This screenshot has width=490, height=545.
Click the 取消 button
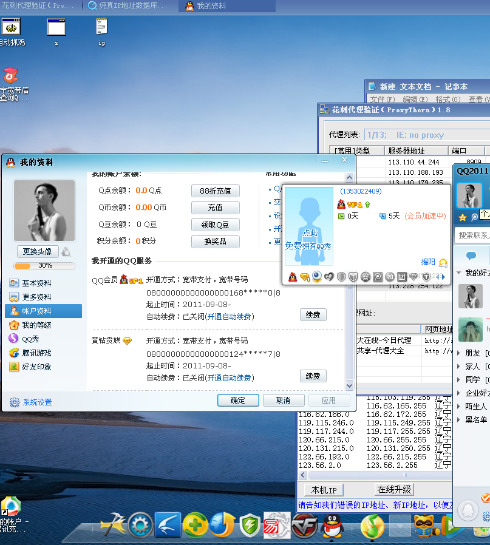click(x=284, y=401)
